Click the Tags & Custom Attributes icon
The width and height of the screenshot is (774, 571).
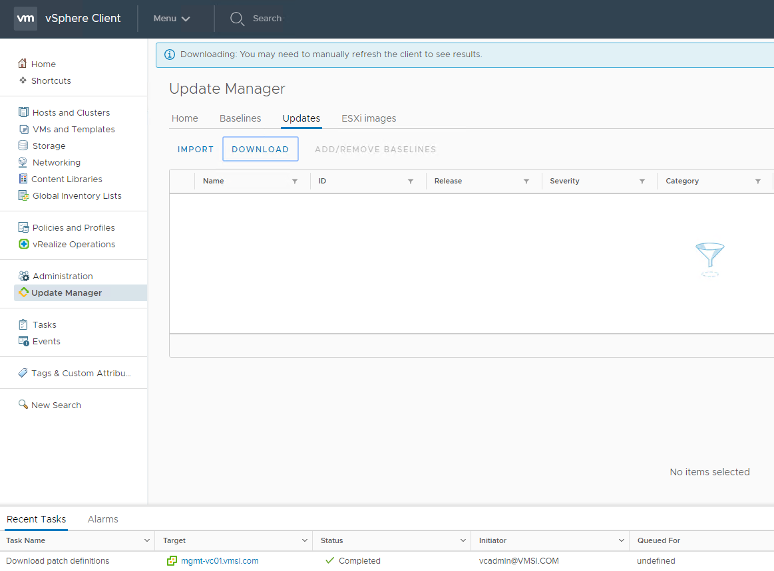pos(23,373)
